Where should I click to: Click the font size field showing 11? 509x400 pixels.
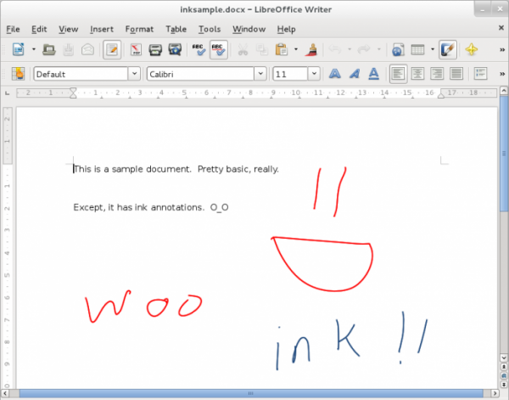pos(290,74)
